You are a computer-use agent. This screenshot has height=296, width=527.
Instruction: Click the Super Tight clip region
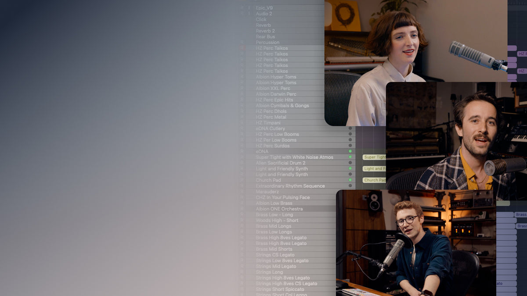tap(372, 157)
